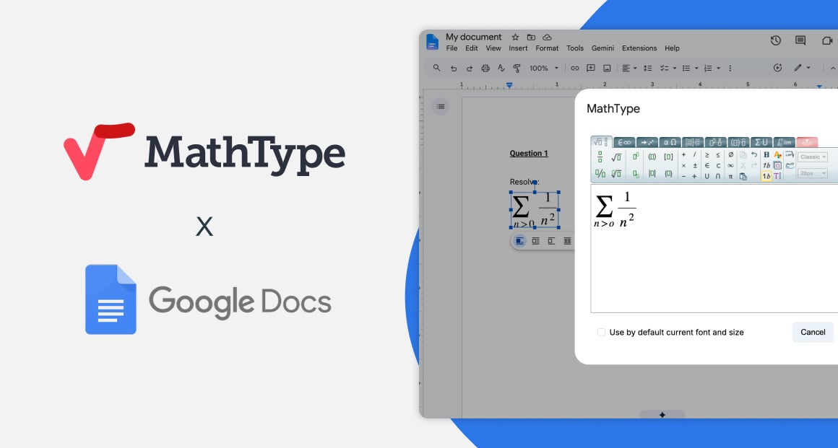The width and height of the screenshot is (838, 448).
Task: Open the Classic font dropdown
Action: point(812,157)
